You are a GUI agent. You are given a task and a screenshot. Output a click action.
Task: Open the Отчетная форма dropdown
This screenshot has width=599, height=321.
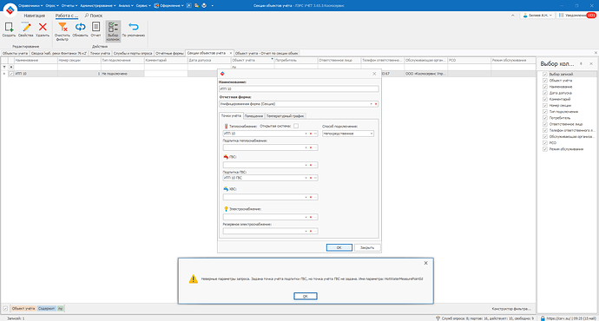(x=371, y=104)
